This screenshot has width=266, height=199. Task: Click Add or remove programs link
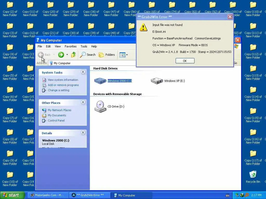pos(63,85)
